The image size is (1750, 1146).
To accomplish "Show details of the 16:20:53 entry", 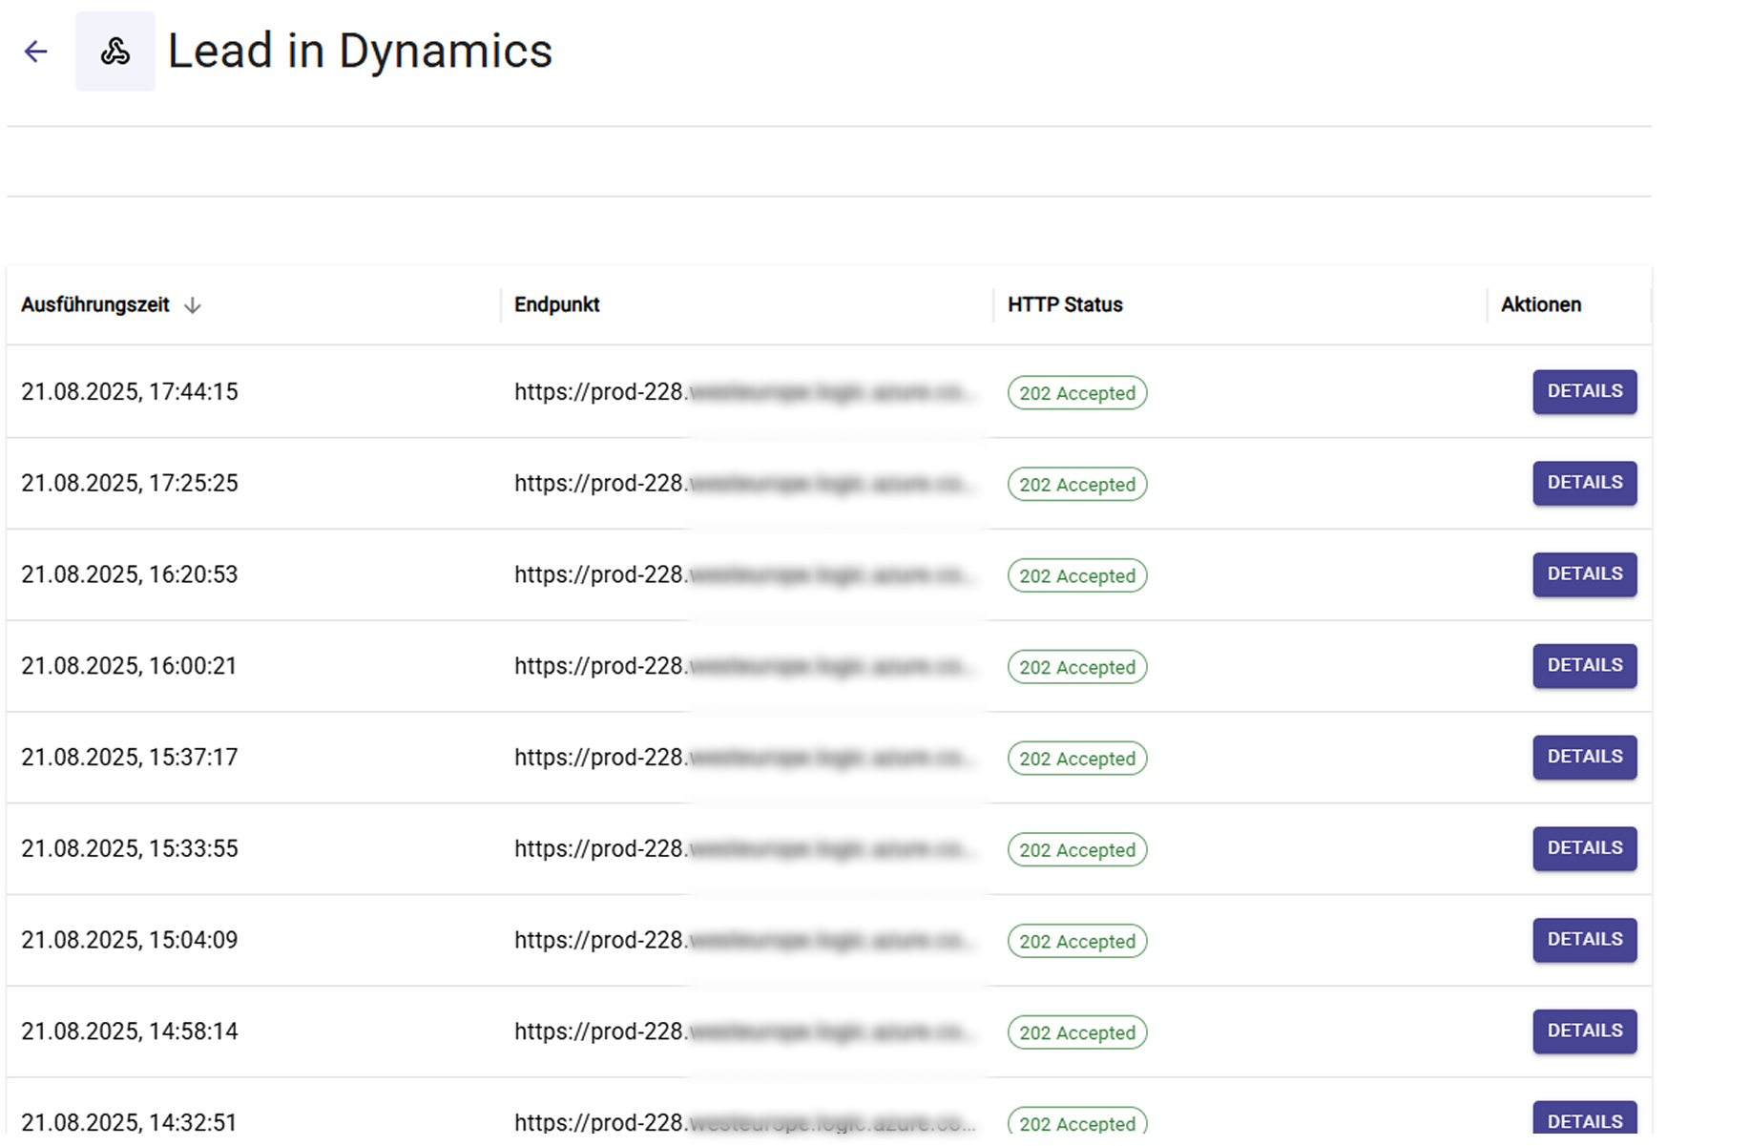I will (1584, 574).
